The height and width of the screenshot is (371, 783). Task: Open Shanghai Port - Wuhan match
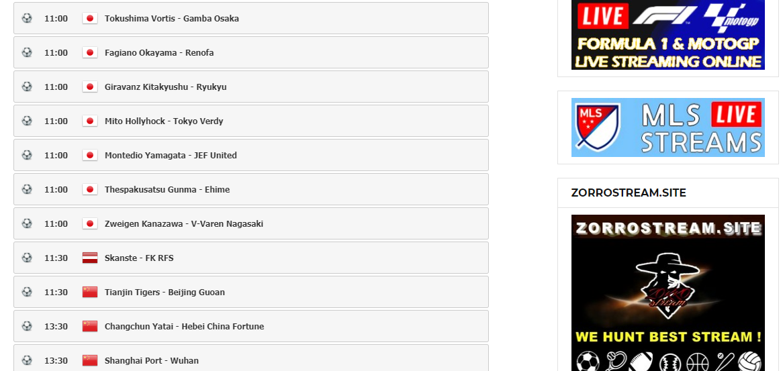(x=250, y=358)
